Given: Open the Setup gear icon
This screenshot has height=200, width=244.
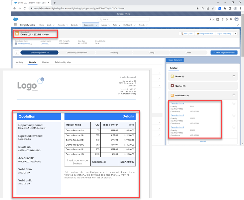Looking at the screenshot, I should click(x=227, y=19).
